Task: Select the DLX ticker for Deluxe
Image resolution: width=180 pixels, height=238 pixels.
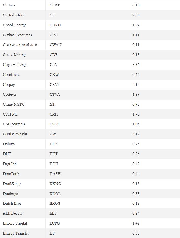Action: tap(54, 144)
